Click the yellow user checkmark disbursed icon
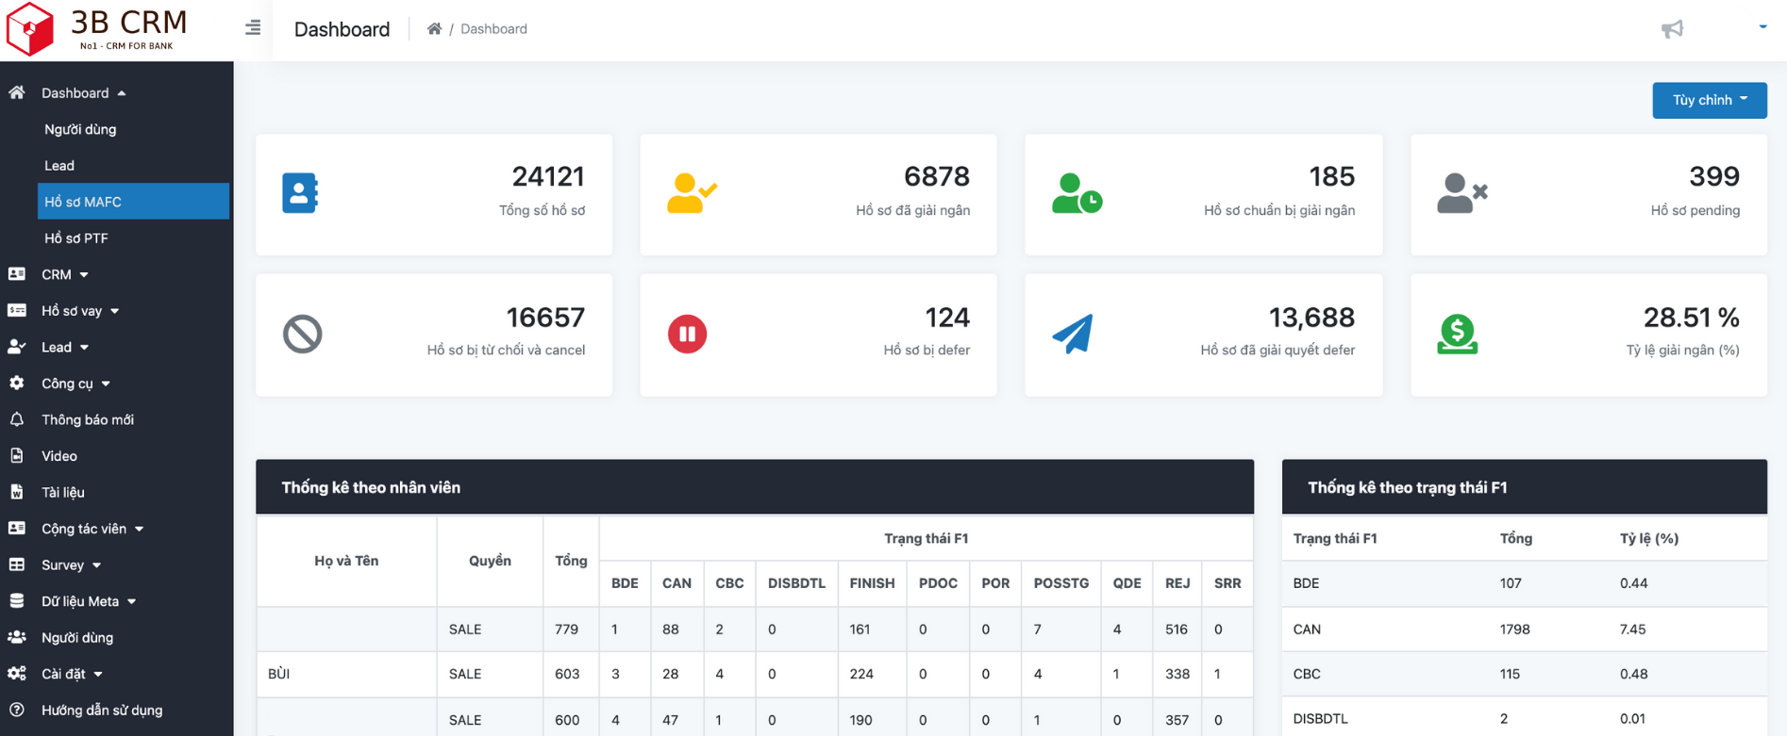The image size is (1787, 736). coord(691,193)
